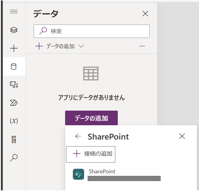
Task: Select the existing SharePoint connection entry
Action: click(117, 174)
